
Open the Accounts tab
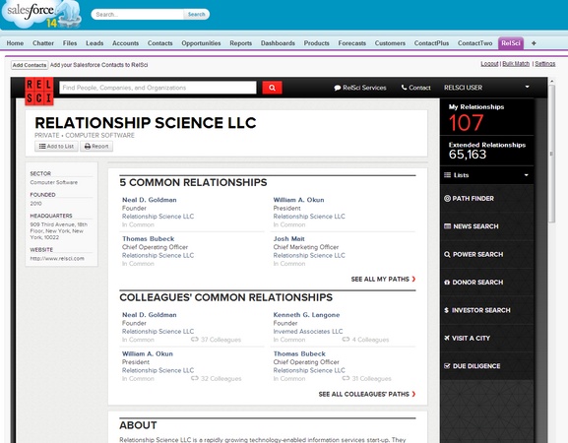coord(125,43)
